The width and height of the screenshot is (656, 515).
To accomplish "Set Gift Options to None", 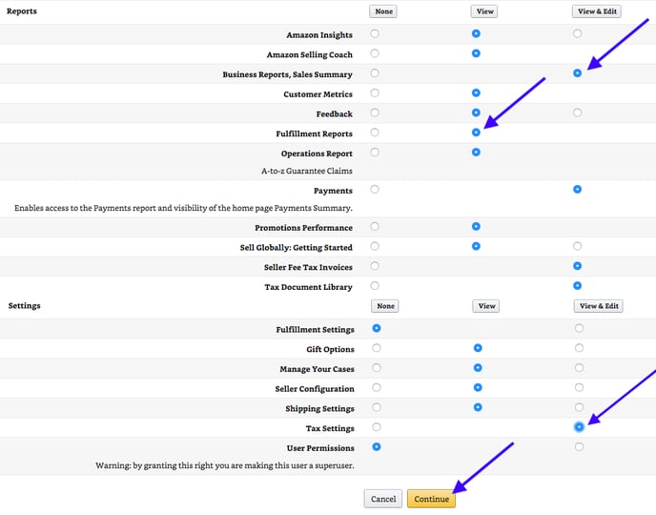I will point(377,348).
